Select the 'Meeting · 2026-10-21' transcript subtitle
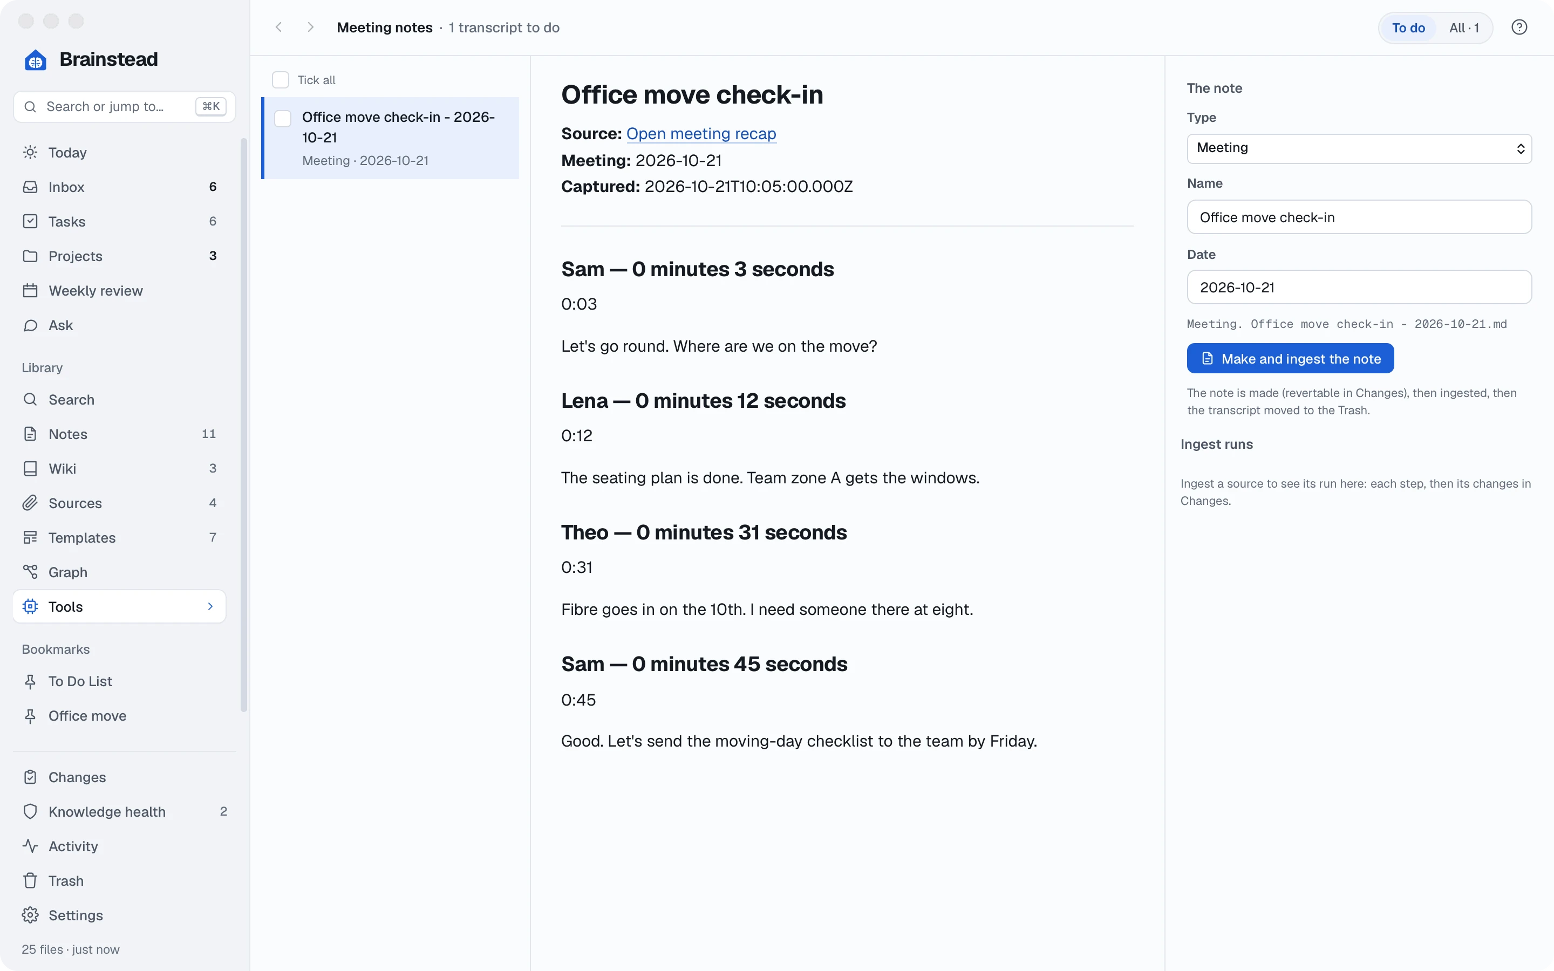1554x971 pixels. click(365, 161)
